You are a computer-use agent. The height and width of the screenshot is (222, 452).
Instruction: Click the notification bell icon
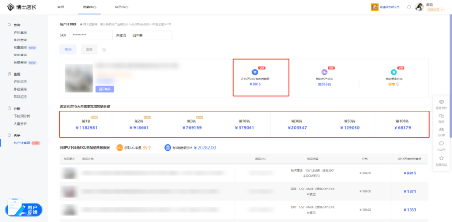pos(409,7)
